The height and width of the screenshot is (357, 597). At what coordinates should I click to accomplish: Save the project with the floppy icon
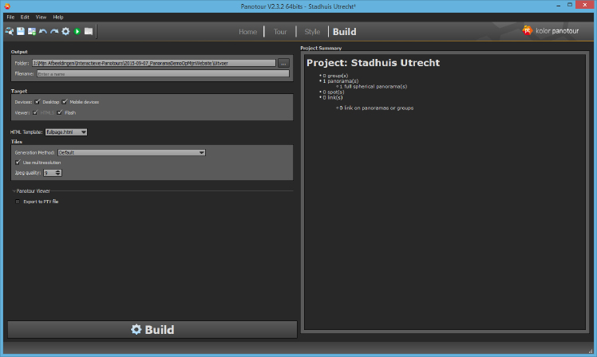[21, 32]
